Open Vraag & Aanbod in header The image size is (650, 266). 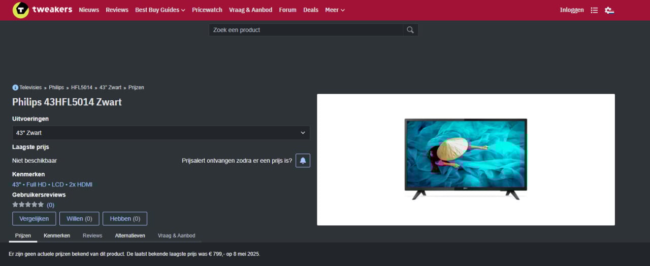coord(250,10)
